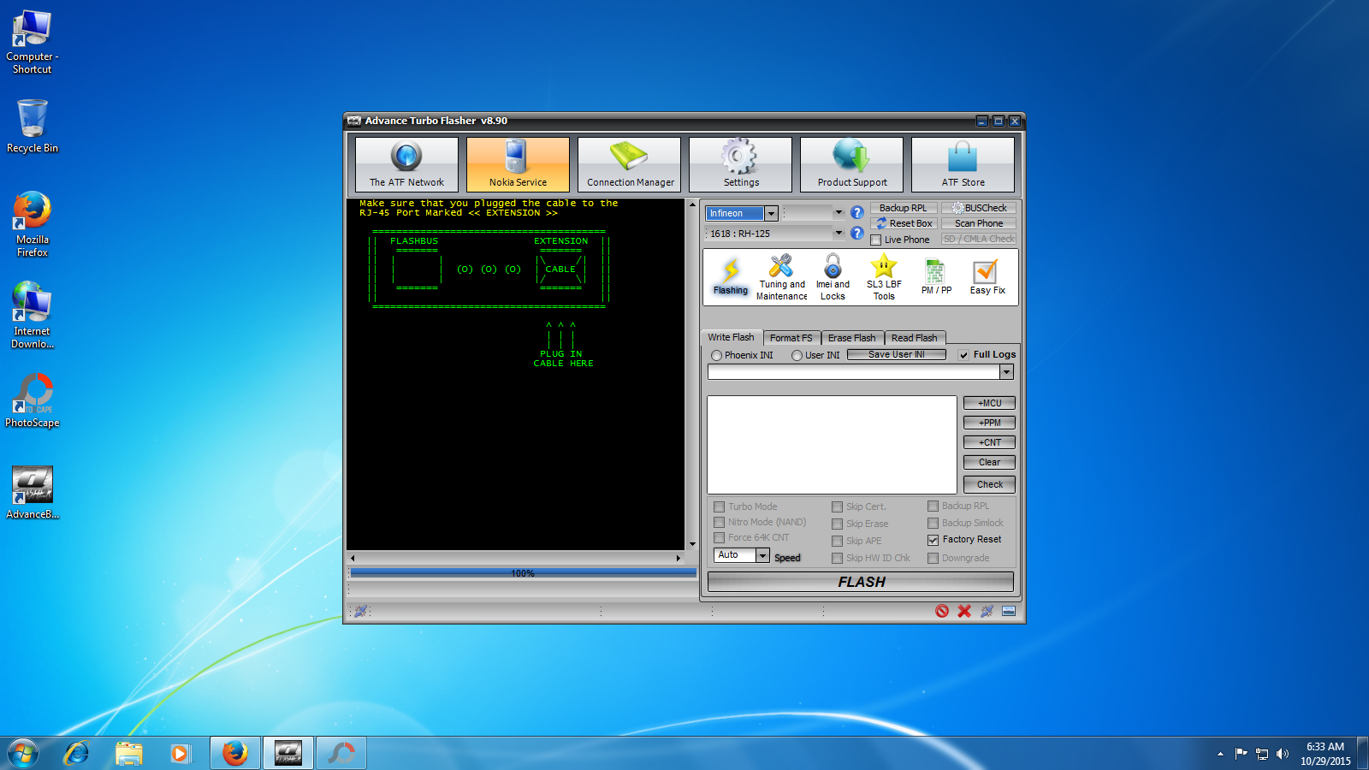The height and width of the screenshot is (770, 1369).
Task: Open the 1618 : RH-125 model dropdown
Action: click(839, 233)
